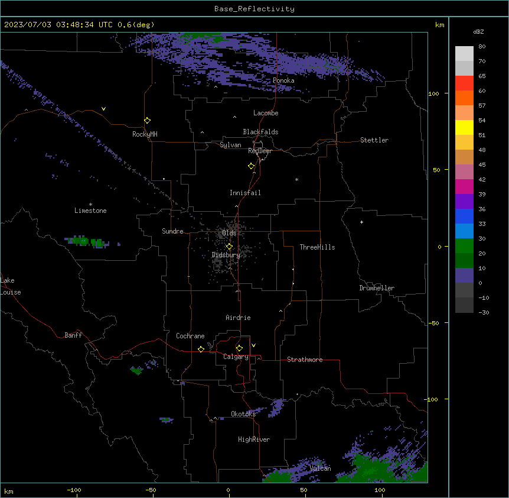The height and width of the screenshot is (498, 509).
Task: Click the HighRiver label
Action: 254,439
